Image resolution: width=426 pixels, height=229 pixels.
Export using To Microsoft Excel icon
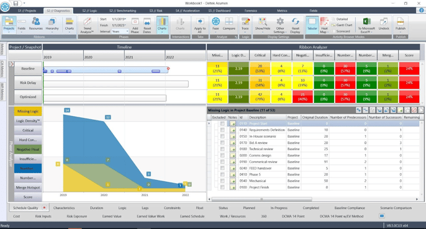pos(366,22)
